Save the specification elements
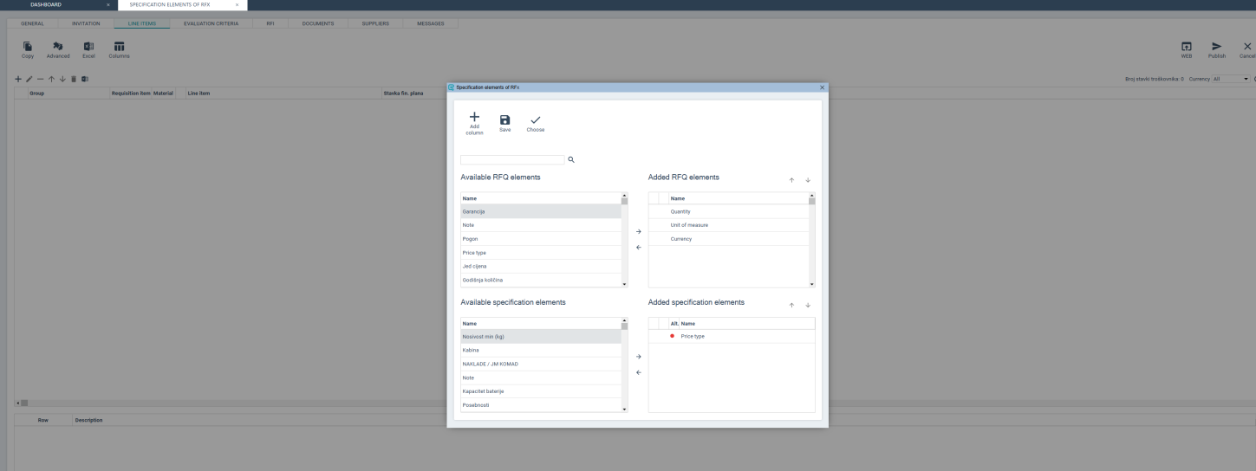The image size is (1256, 471). [x=504, y=123]
